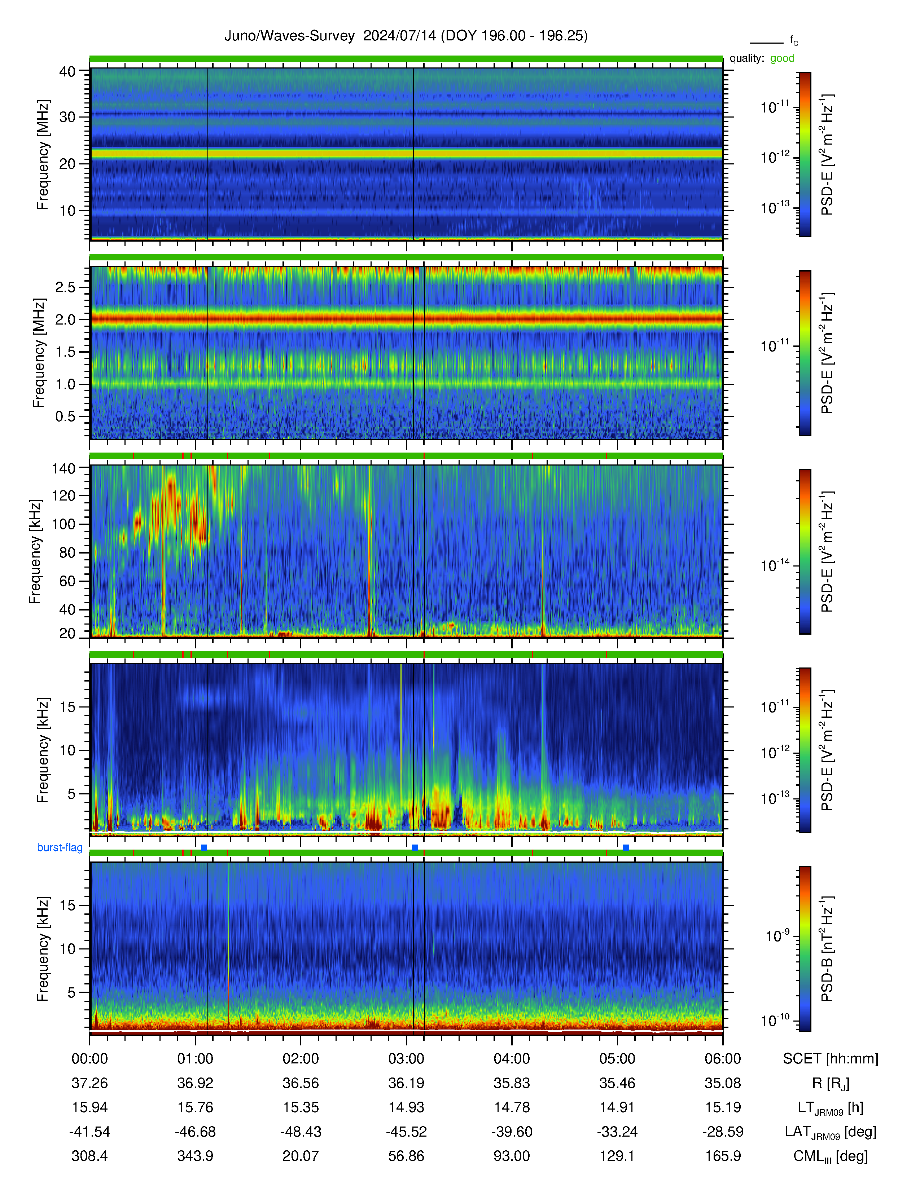920x1190 pixels.
Task: Click the fc legend line sample
Action: click(766, 43)
